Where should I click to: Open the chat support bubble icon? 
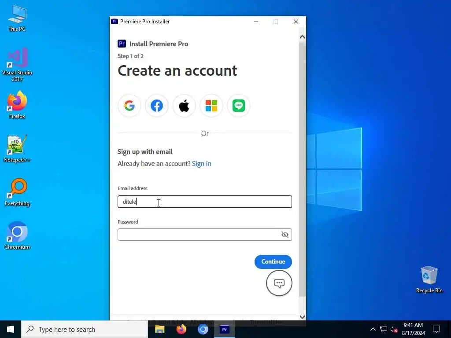279,283
